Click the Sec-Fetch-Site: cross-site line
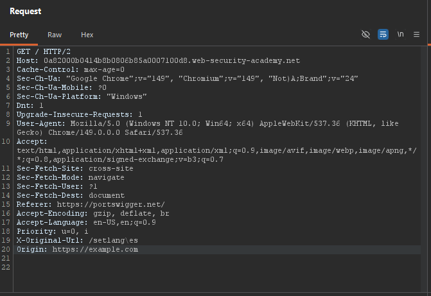Image resolution: width=431 pixels, height=296 pixels. point(75,168)
